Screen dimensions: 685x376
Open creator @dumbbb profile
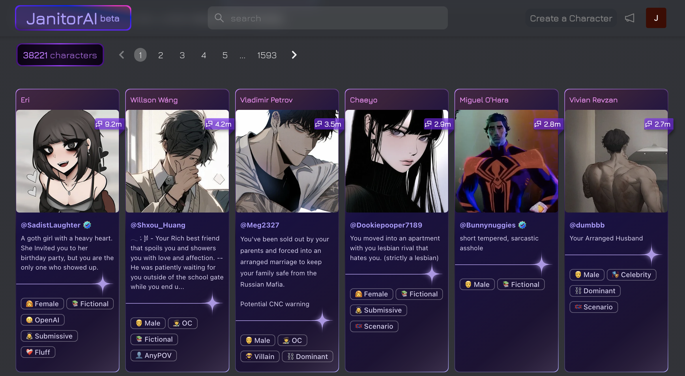click(x=587, y=225)
